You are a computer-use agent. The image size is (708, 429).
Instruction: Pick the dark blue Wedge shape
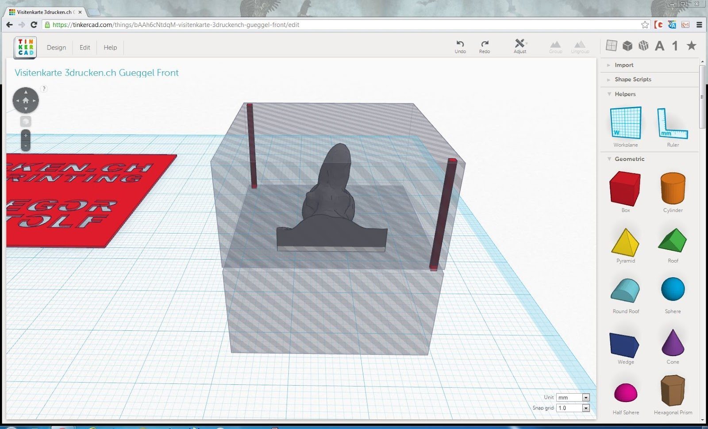[625, 348]
